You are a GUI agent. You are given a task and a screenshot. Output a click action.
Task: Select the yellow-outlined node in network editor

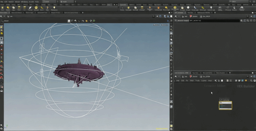[x=225, y=105]
